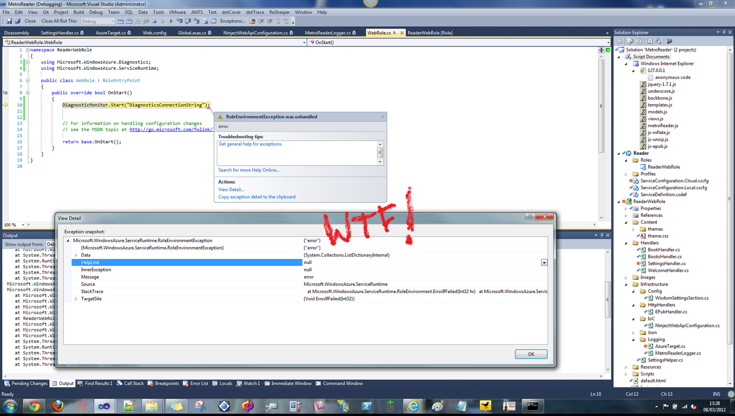Open the active documents list dropdown
The image size is (735, 416).
point(607,33)
